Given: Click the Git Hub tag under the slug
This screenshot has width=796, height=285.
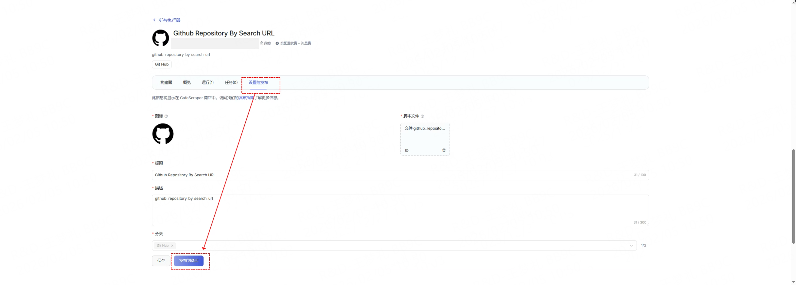Looking at the screenshot, I should pyautogui.click(x=162, y=65).
